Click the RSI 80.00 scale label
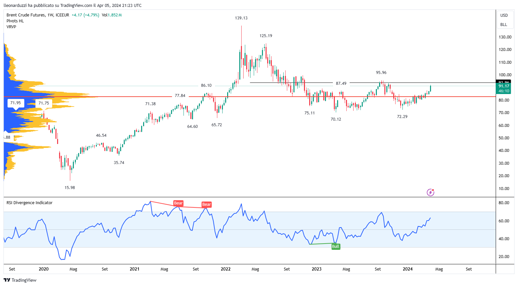Viewport: 518px width, 286px height. 504,203
